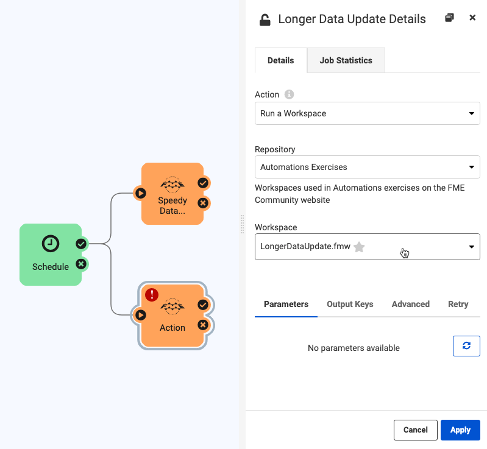
Task: Click the panel resize drag handle
Action: coord(242,224)
